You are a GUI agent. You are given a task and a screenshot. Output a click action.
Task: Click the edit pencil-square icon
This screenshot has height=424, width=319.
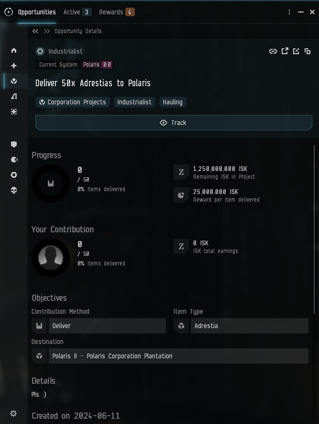click(296, 51)
